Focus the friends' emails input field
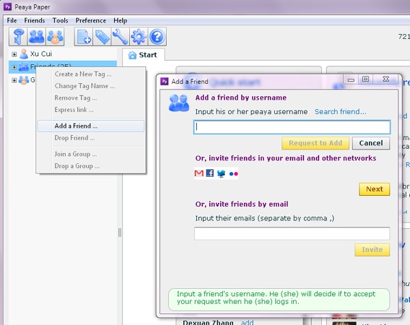This screenshot has height=325, width=410. [292, 234]
